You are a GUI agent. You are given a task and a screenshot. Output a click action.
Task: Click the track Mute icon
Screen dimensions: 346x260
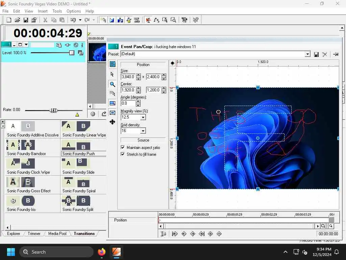tap(76, 45)
